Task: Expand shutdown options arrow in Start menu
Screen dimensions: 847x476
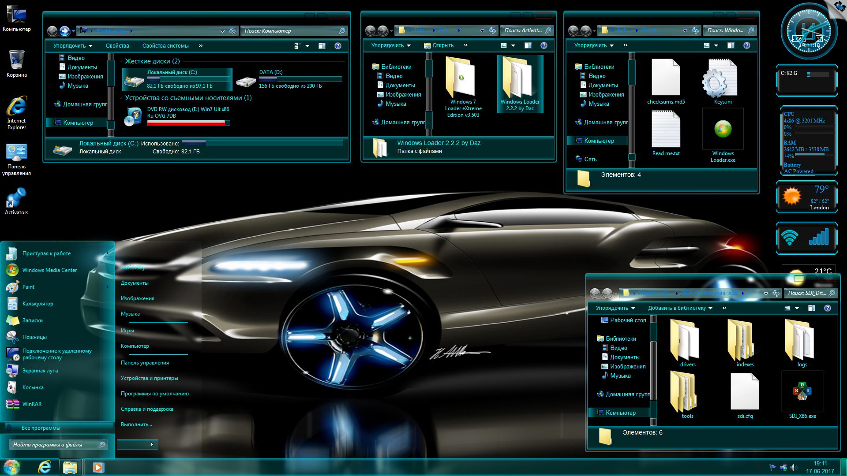Action: [152, 444]
